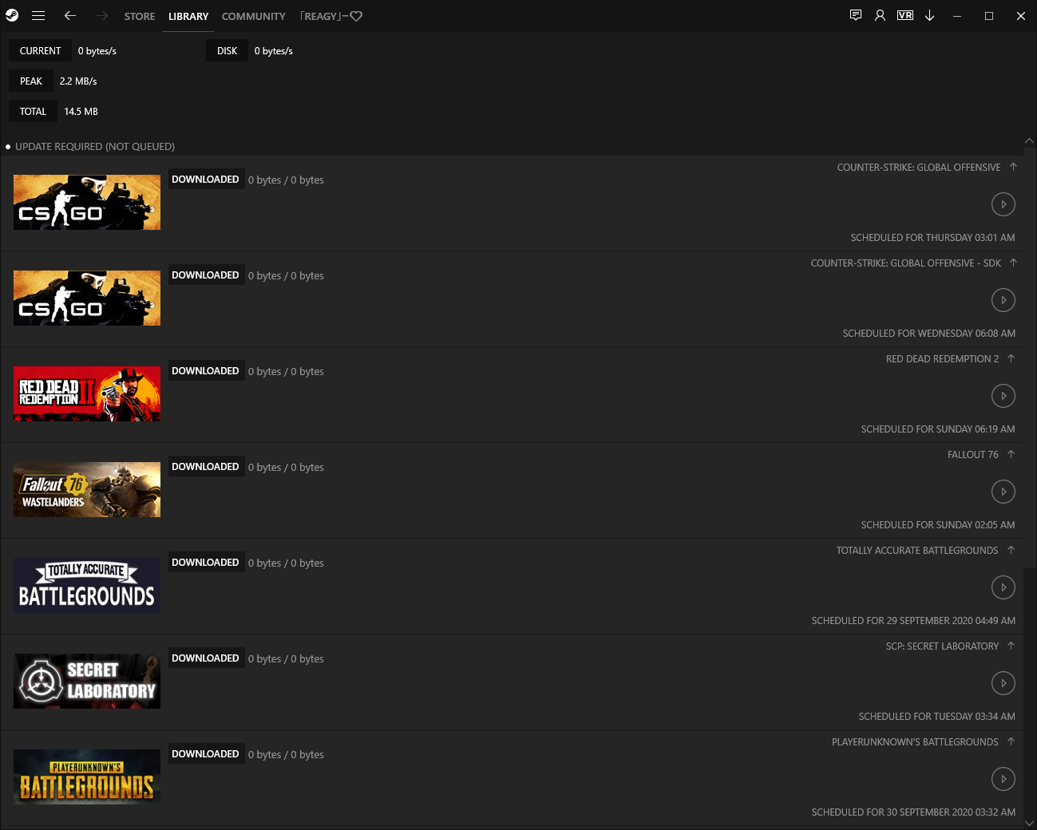Click the DISK usage label
The image size is (1037, 830).
pyautogui.click(x=227, y=51)
